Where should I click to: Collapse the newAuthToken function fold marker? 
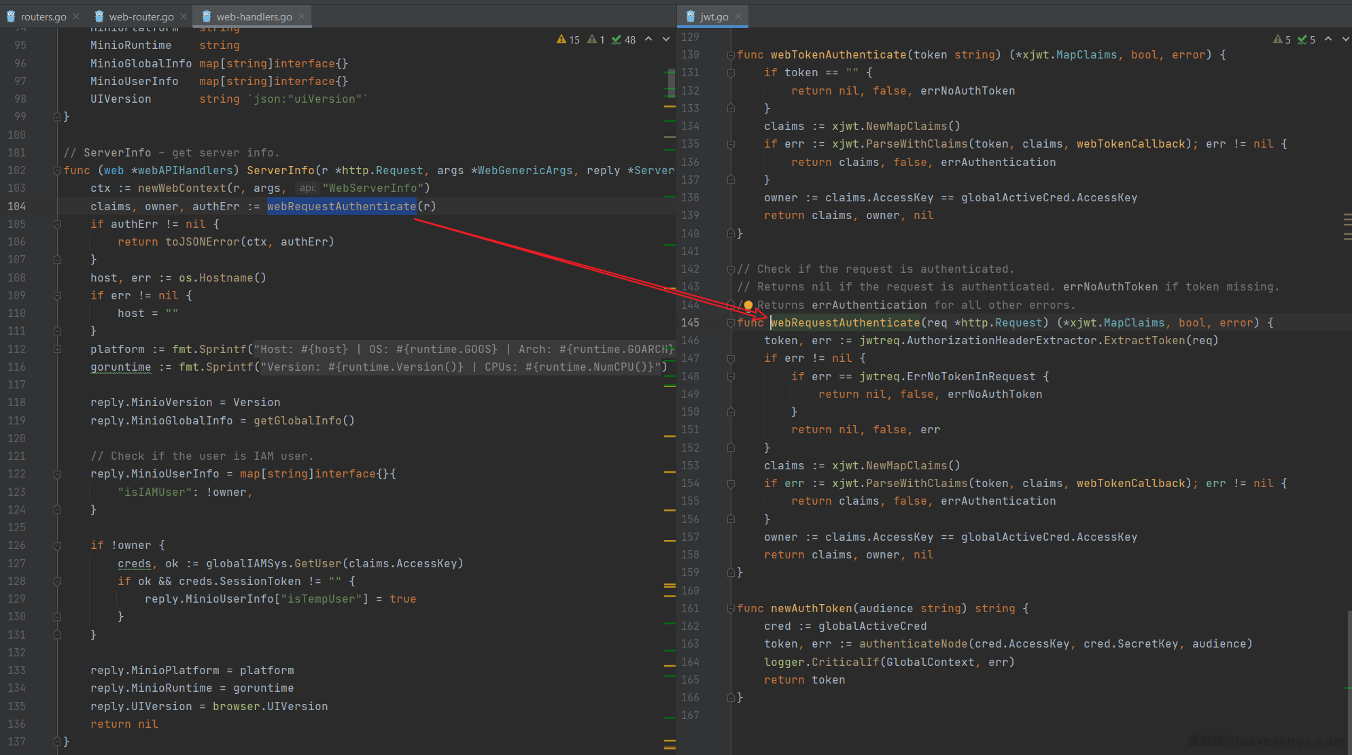[x=731, y=609]
